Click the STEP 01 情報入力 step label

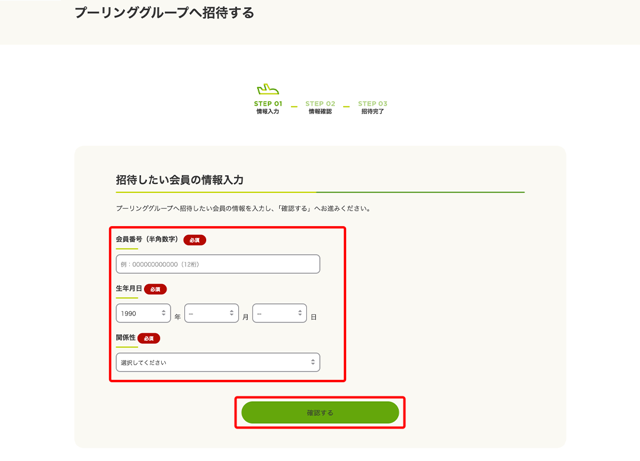tap(268, 107)
